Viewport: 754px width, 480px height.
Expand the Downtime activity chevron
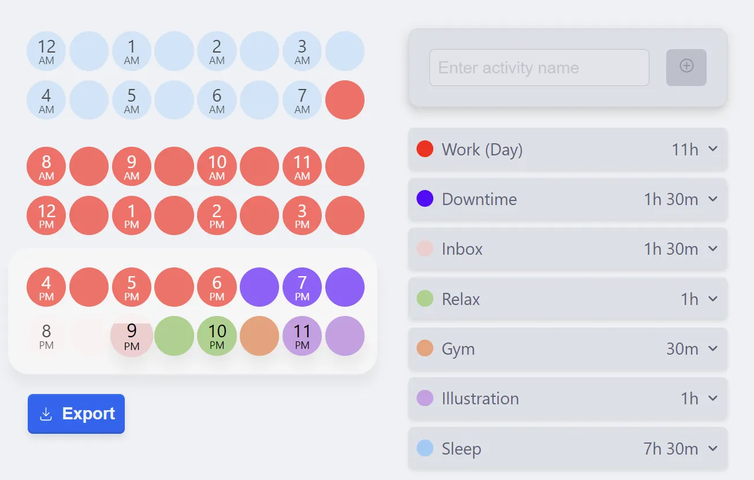click(x=713, y=199)
